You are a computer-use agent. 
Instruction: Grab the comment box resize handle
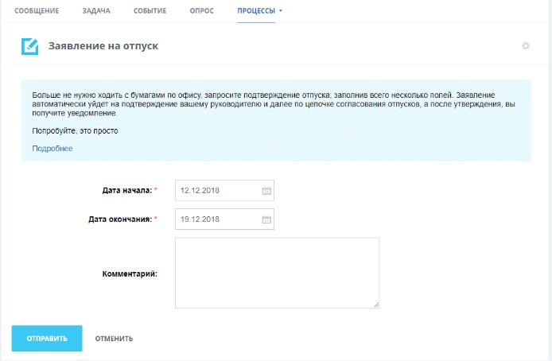pos(376,305)
